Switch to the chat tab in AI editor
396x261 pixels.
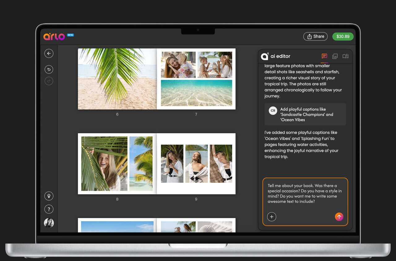coord(324,56)
